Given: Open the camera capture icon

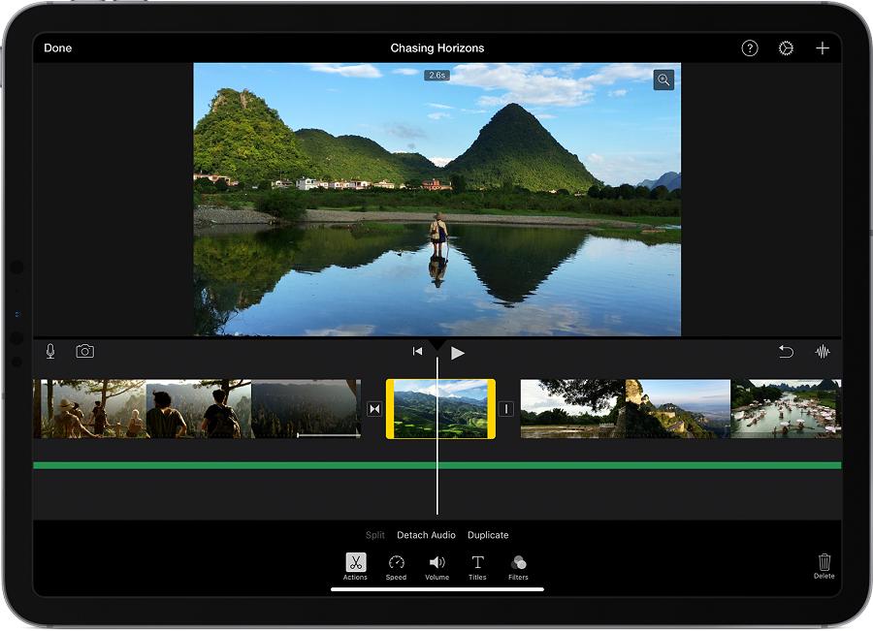Looking at the screenshot, I should [x=85, y=351].
